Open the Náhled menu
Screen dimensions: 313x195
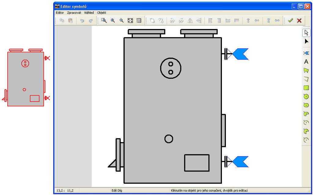(x=89, y=13)
